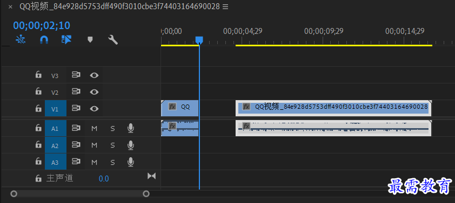Screen dimensions: 455x203
Task: Grab left zoom scrollbar handle
Action: [x=14, y=193]
